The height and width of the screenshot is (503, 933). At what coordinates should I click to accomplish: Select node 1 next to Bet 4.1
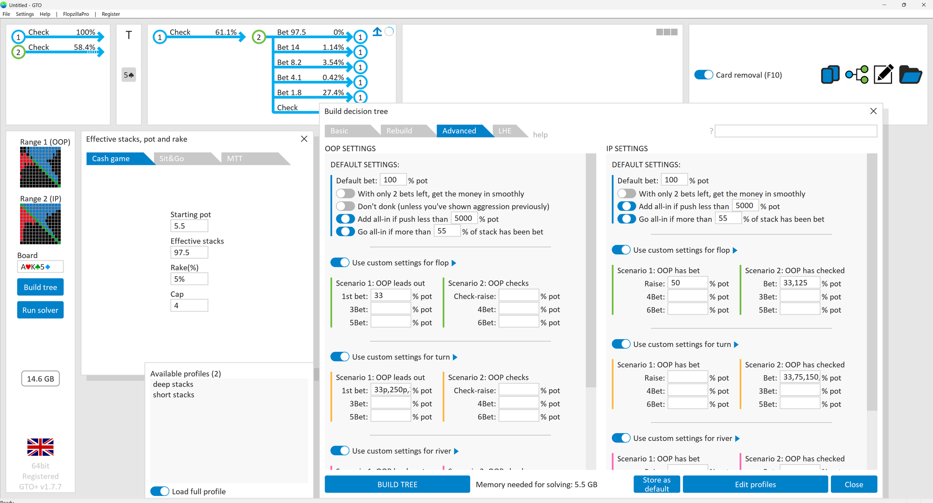click(360, 82)
